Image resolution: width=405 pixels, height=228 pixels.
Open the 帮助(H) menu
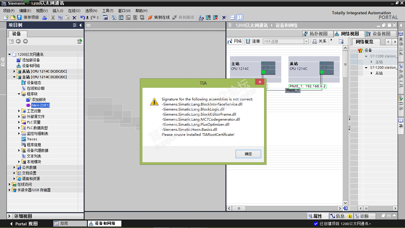coord(141,11)
